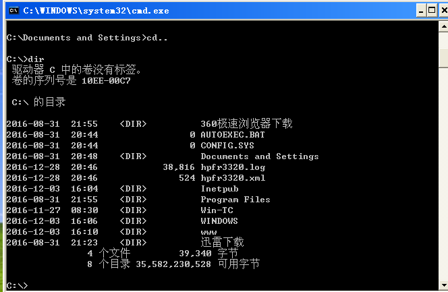Click the hpfr3320.log file name
The width and height of the screenshot is (448, 292).
coord(233,167)
